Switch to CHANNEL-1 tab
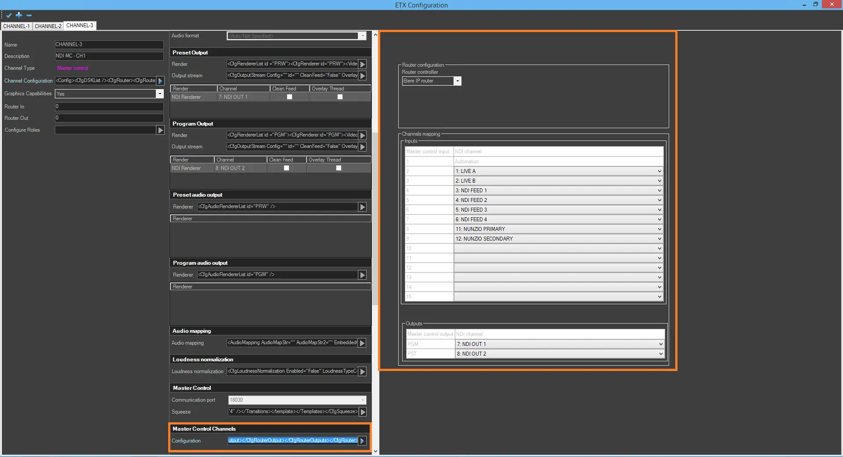843x457 pixels. pyautogui.click(x=17, y=26)
